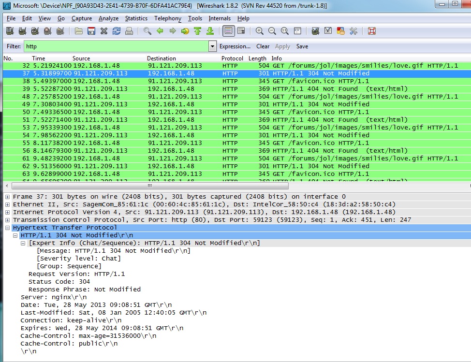Open the Internals menu
The width and height of the screenshot is (471, 362).
click(x=219, y=18)
